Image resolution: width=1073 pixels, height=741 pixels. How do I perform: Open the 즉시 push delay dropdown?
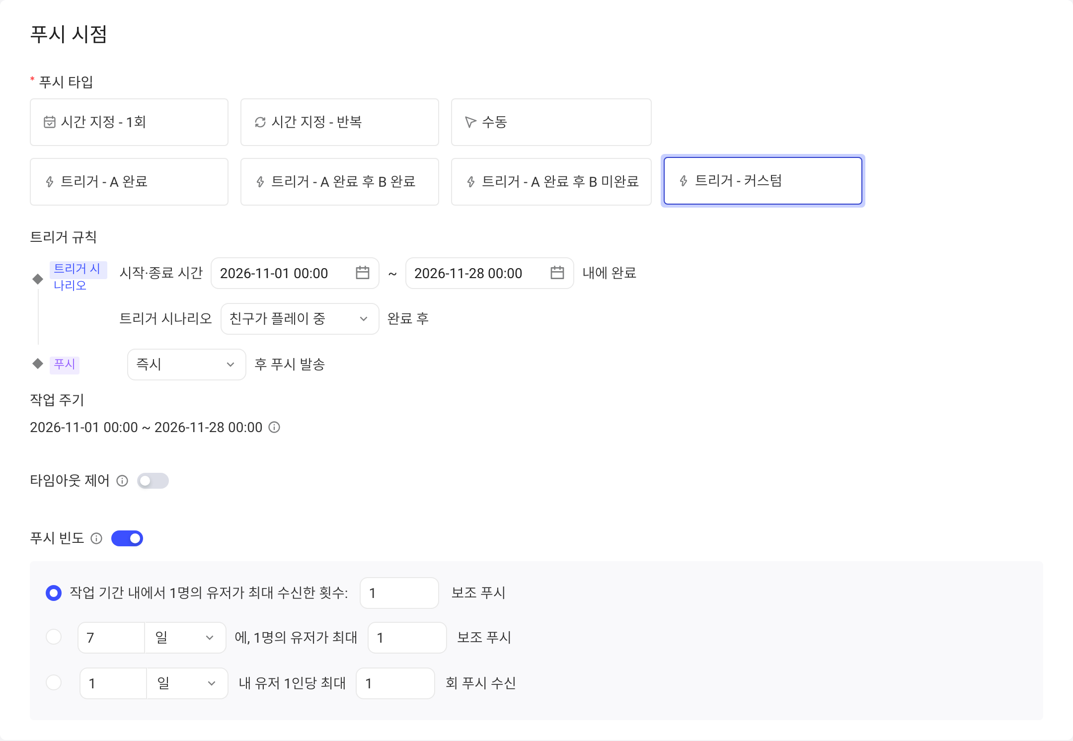pyautogui.click(x=187, y=365)
